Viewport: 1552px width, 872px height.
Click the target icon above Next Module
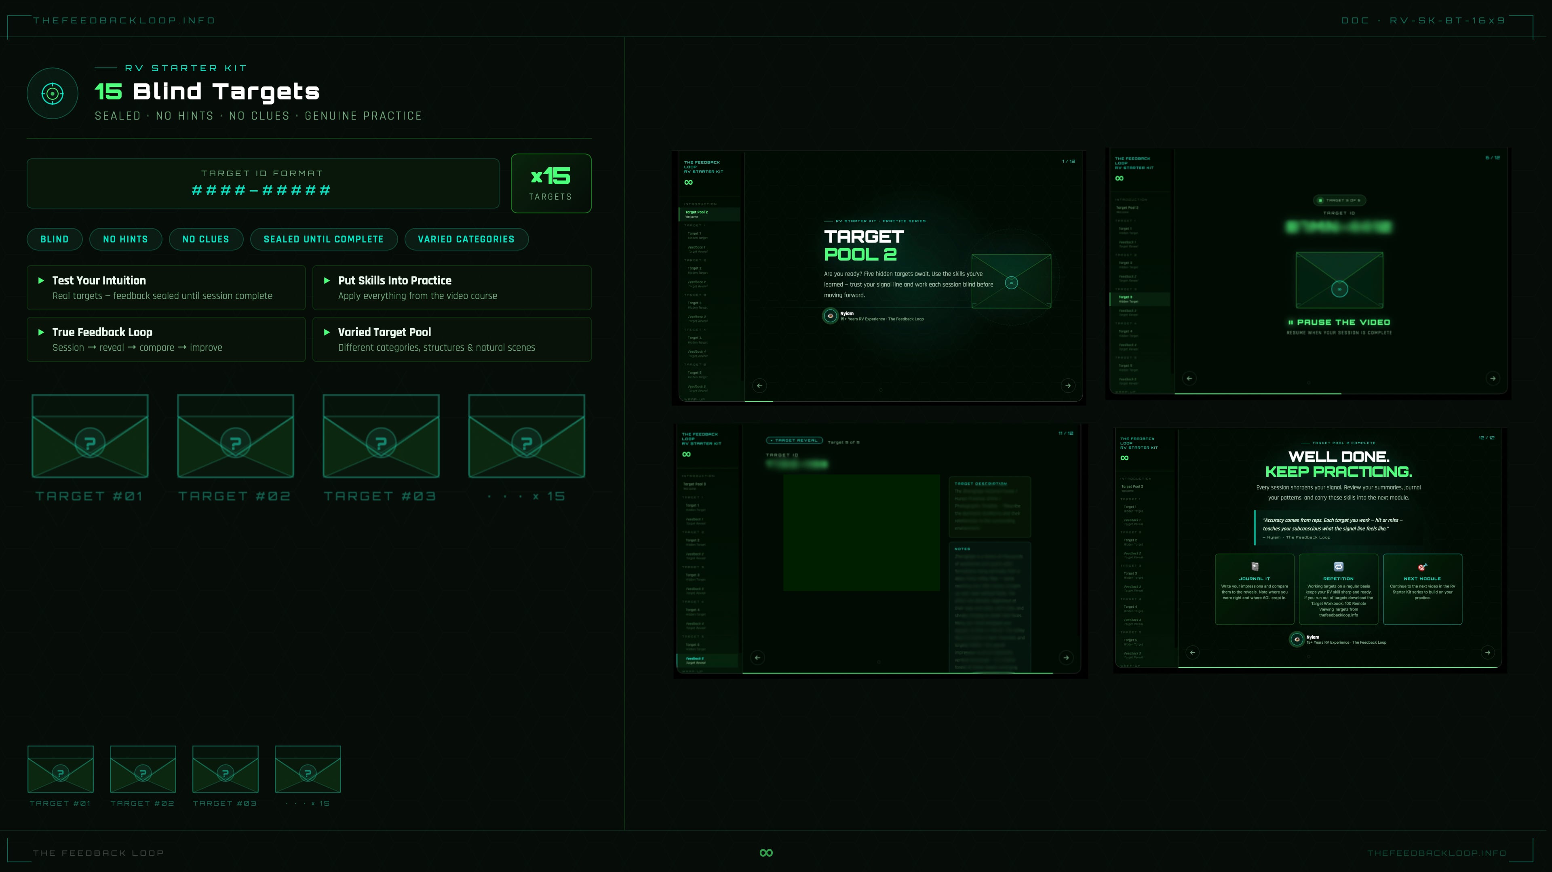point(1423,567)
